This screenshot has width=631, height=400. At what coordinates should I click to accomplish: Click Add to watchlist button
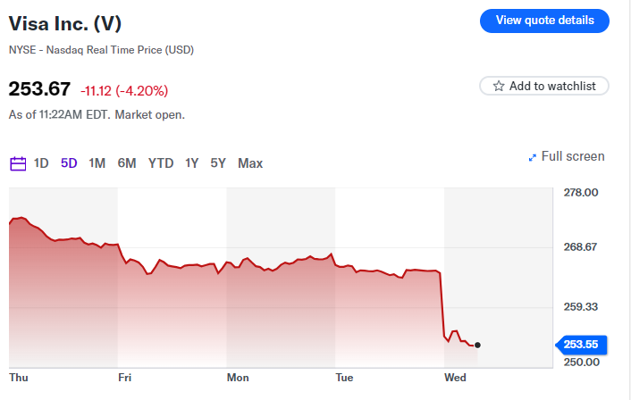pyautogui.click(x=544, y=86)
